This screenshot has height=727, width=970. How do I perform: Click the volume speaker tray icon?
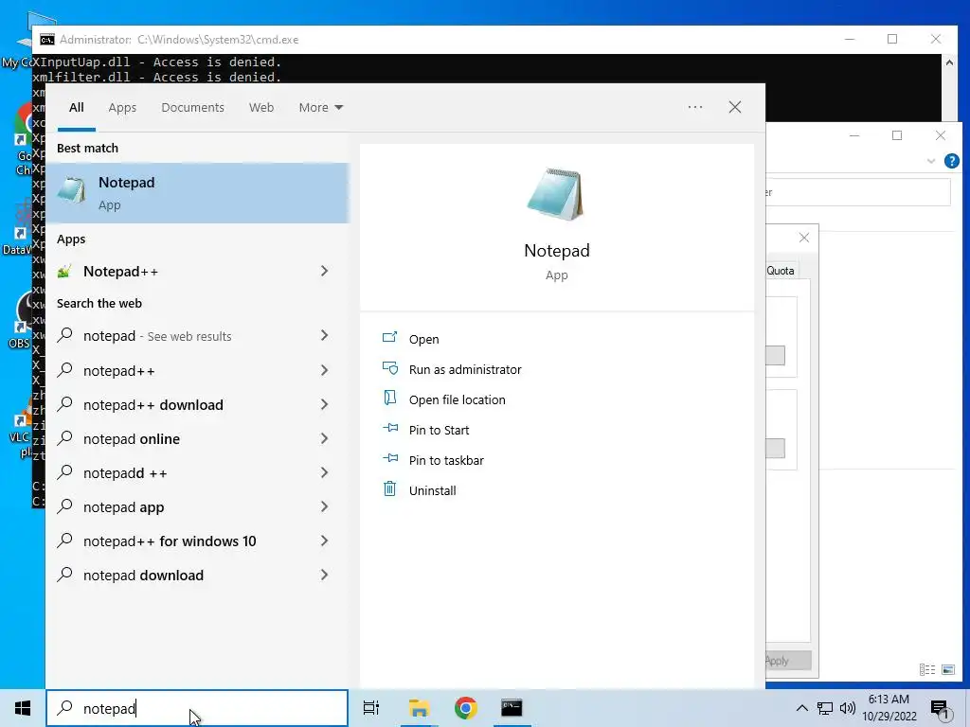point(848,708)
